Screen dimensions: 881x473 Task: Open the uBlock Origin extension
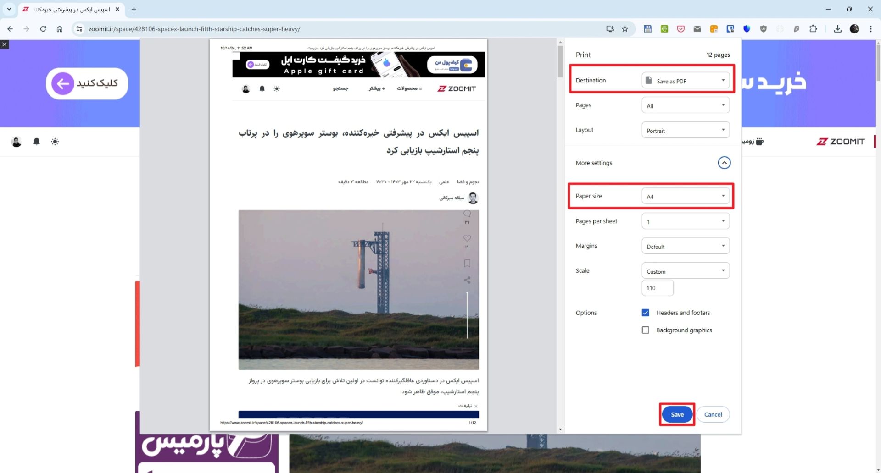pyautogui.click(x=764, y=29)
